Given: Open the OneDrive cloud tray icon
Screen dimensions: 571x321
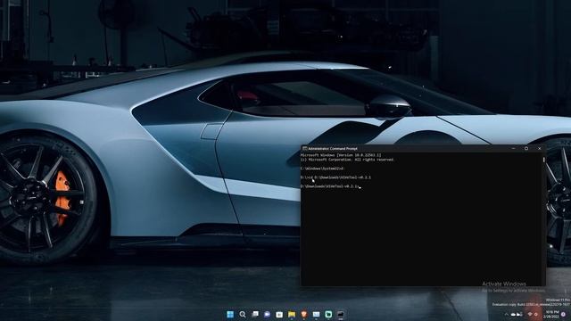Looking at the screenshot, I should point(513,315).
